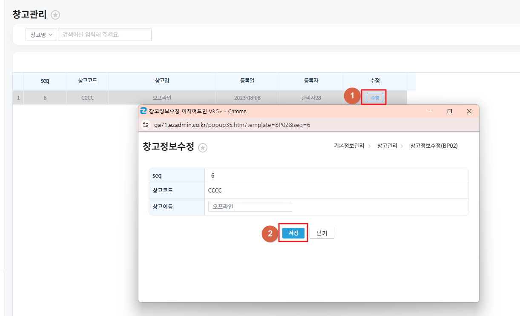Go to 기본정보관리 in the breadcrumb

pos(349,146)
